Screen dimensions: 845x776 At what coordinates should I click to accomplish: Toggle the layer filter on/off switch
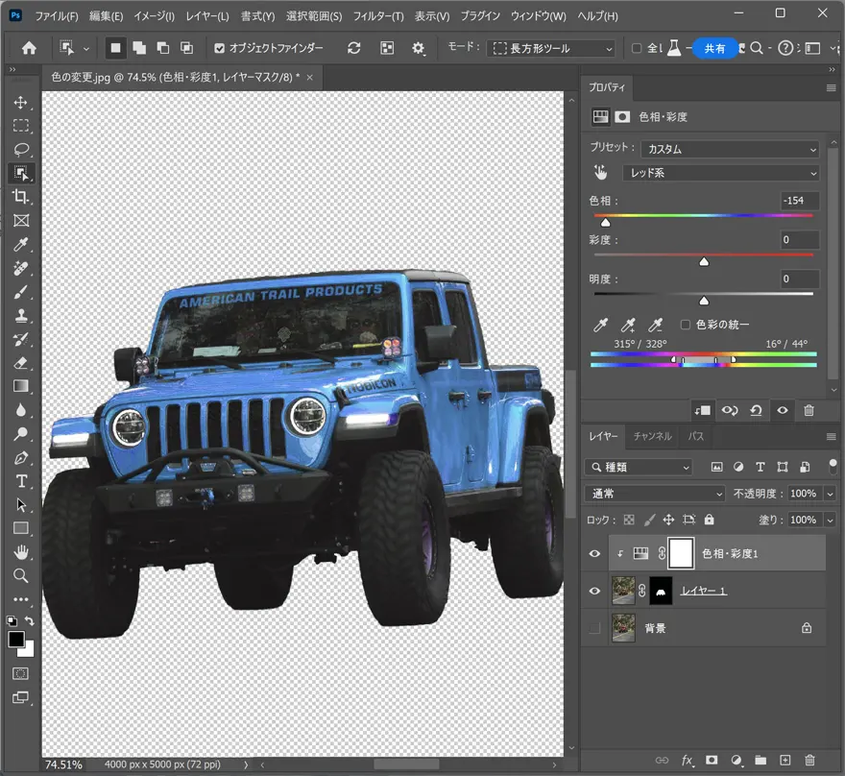(833, 467)
